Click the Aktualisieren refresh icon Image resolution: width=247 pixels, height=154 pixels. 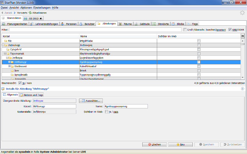pos(30,13)
